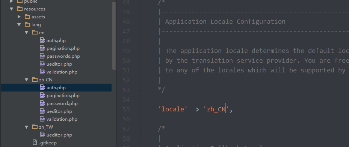Click PHP icon of validation.php under en
The width and height of the screenshot is (349, 147).
coord(42,72)
